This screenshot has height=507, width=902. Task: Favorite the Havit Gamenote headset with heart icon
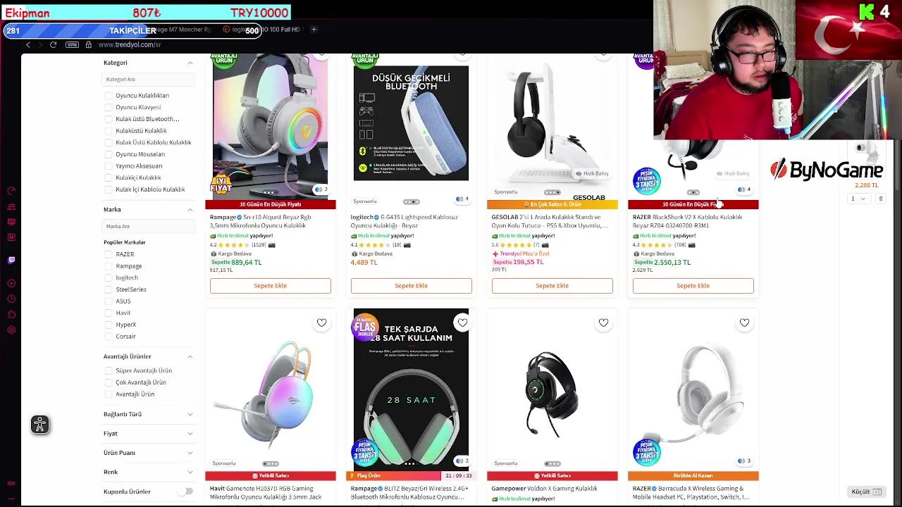[321, 323]
